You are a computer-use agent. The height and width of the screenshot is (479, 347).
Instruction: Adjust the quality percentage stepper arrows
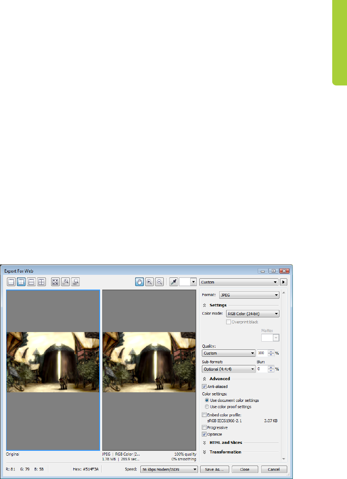pyautogui.click(x=271, y=353)
